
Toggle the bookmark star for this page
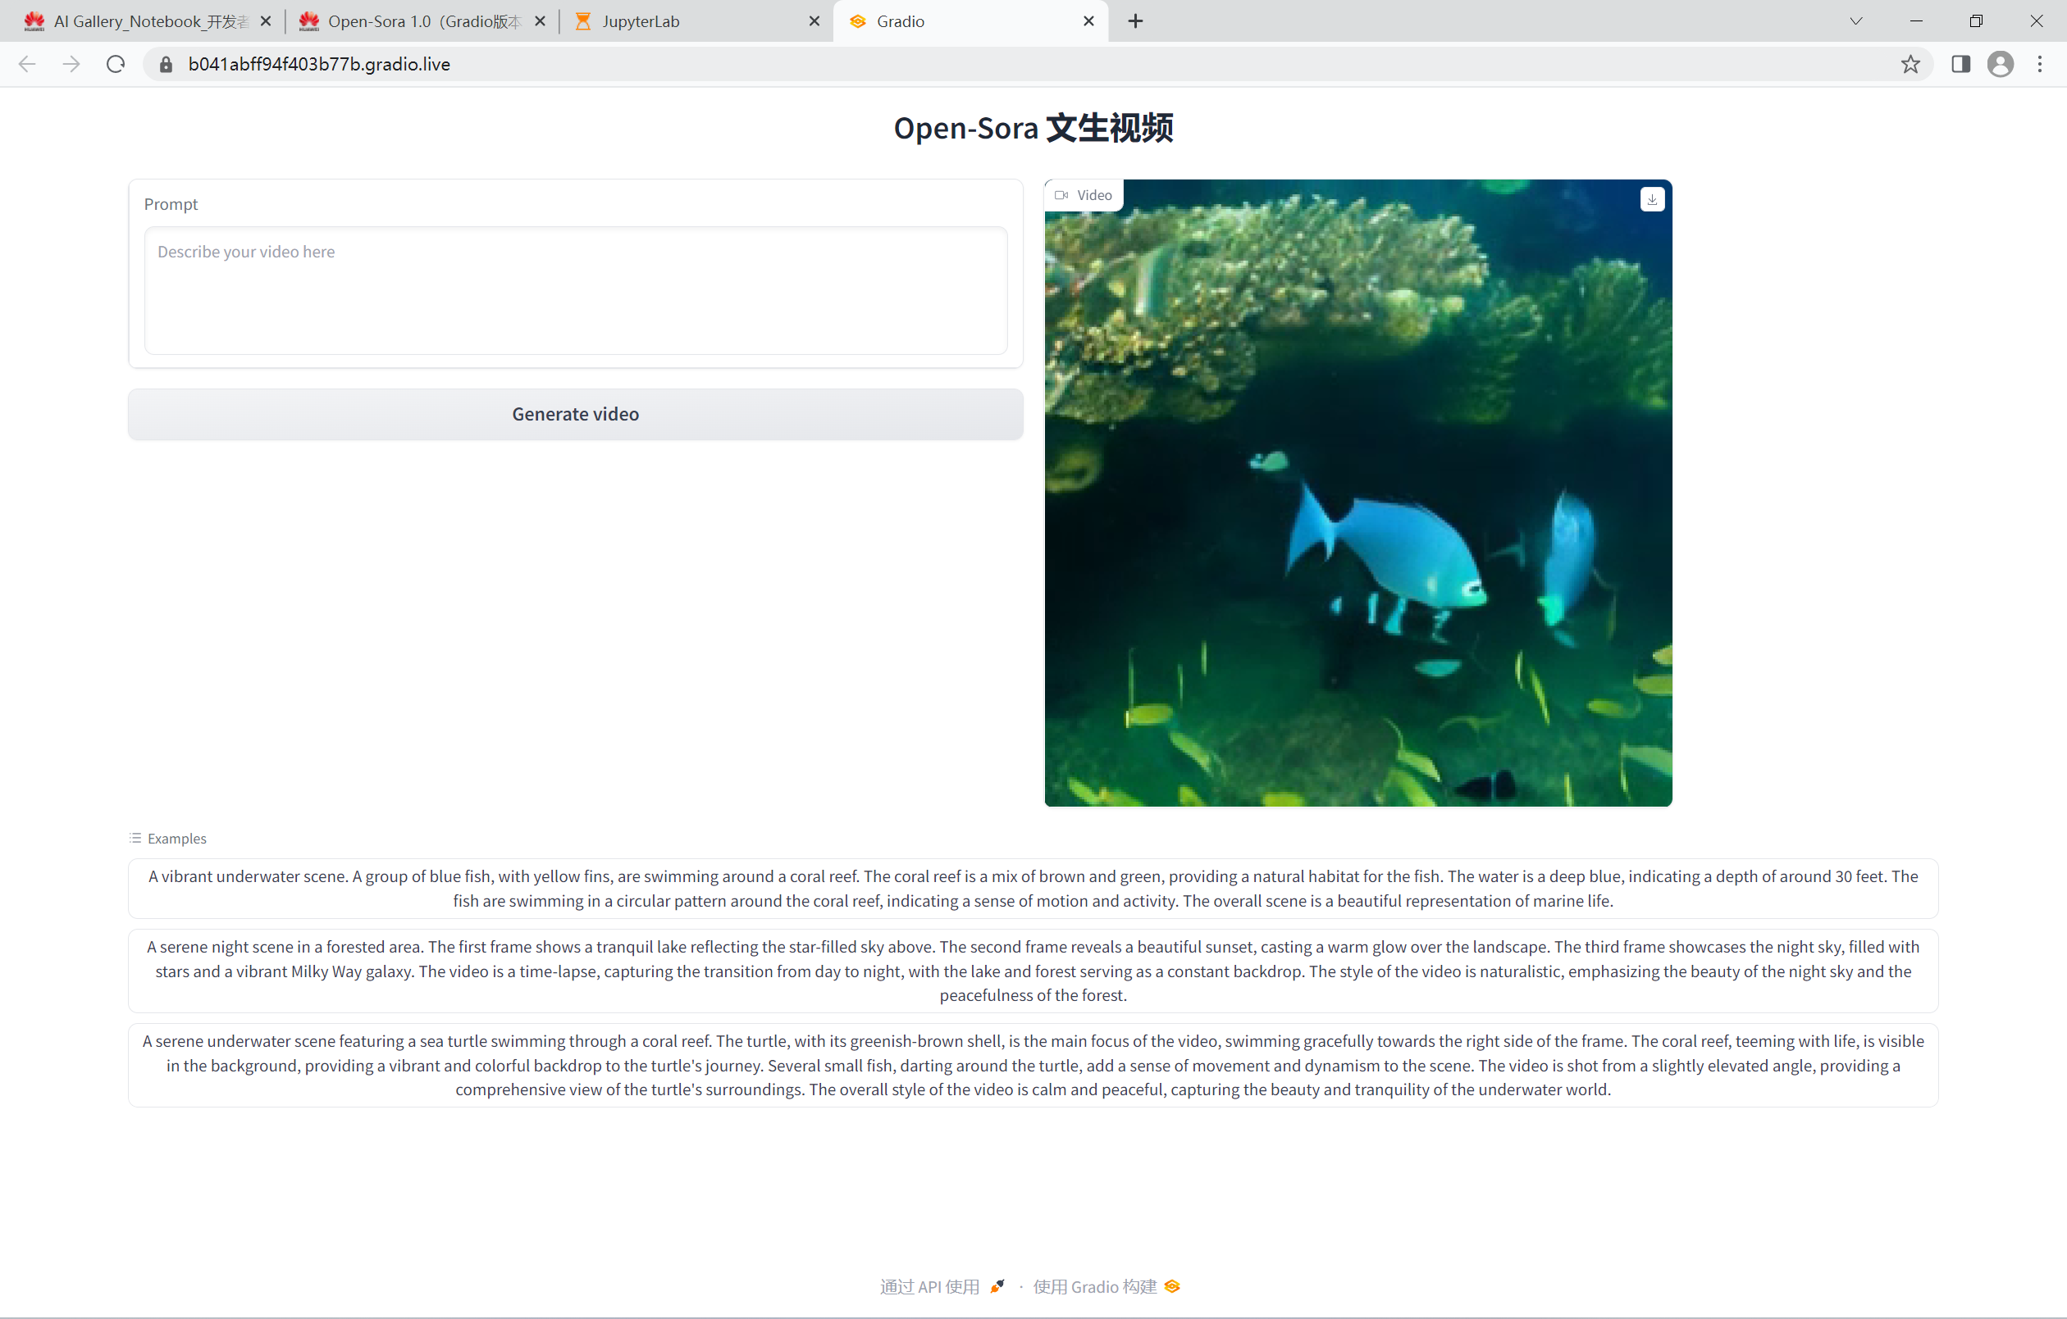click(1911, 63)
